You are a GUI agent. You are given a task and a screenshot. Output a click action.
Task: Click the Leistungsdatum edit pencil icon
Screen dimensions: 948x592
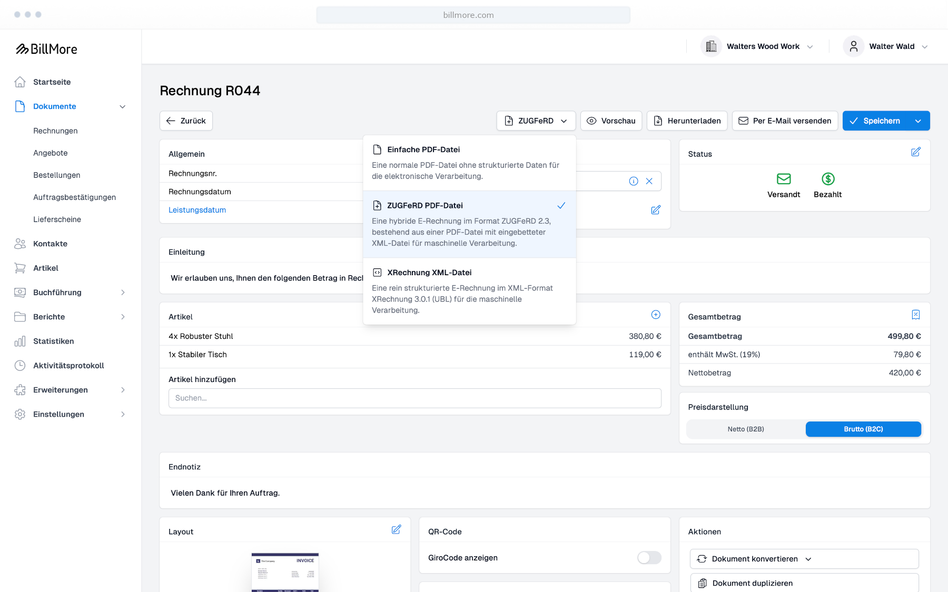pos(656,210)
